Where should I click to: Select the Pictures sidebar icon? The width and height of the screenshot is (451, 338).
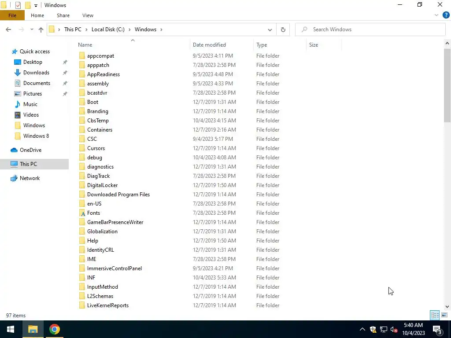[18, 94]
